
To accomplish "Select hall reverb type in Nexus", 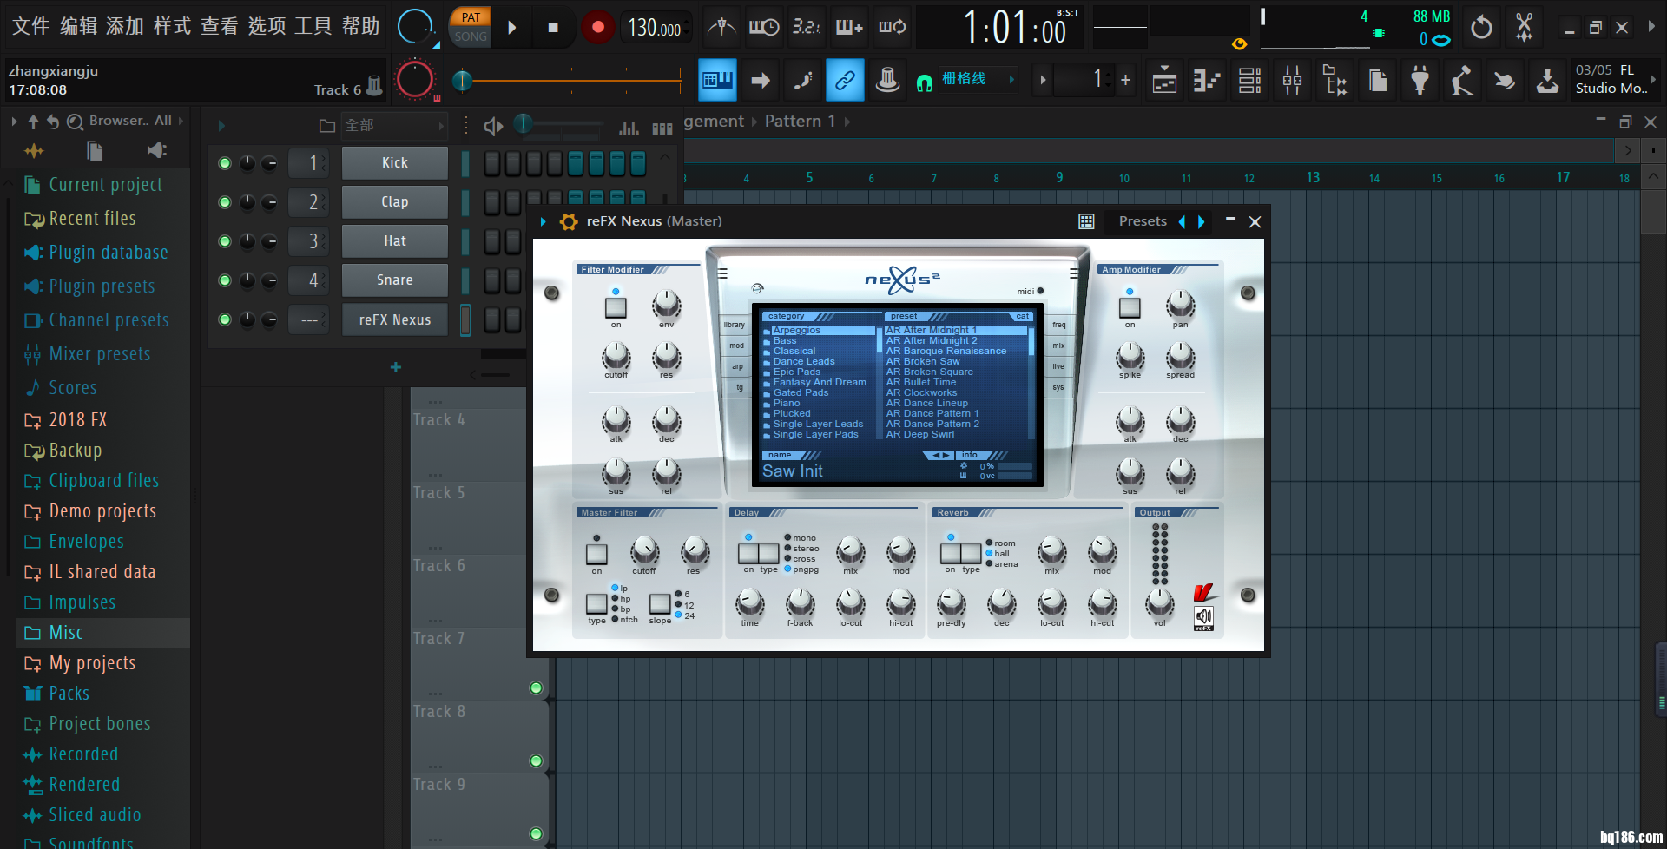I will (990, 553).
